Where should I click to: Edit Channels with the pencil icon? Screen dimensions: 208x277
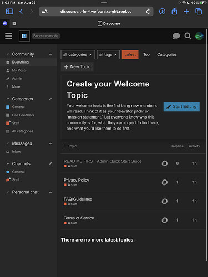(x=50, y=164)
